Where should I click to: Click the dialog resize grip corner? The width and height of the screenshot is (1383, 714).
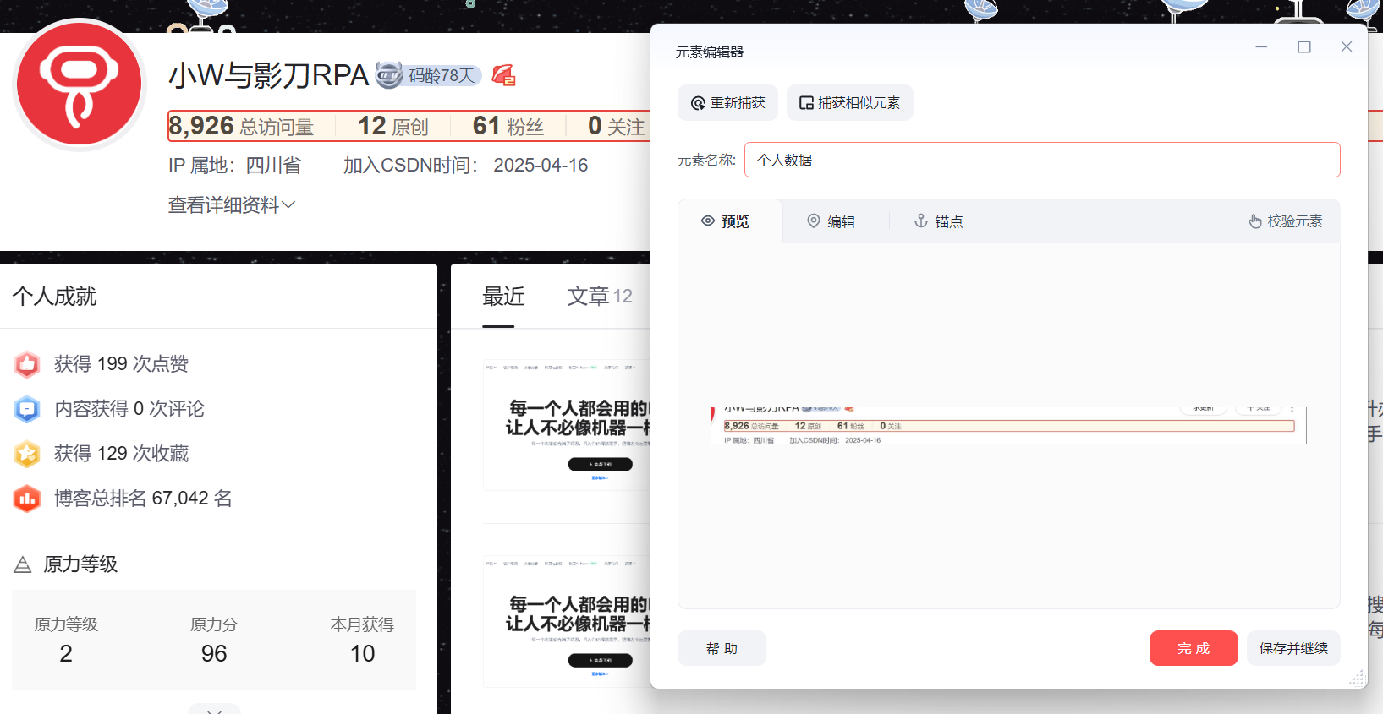coord(1357,678)
